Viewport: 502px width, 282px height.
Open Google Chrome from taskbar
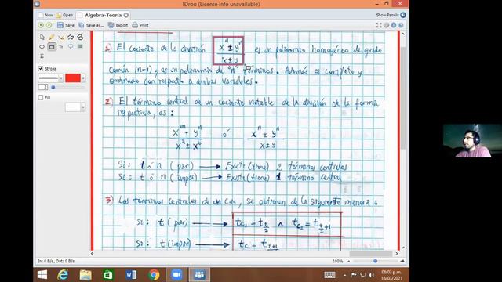pos(154,275)
